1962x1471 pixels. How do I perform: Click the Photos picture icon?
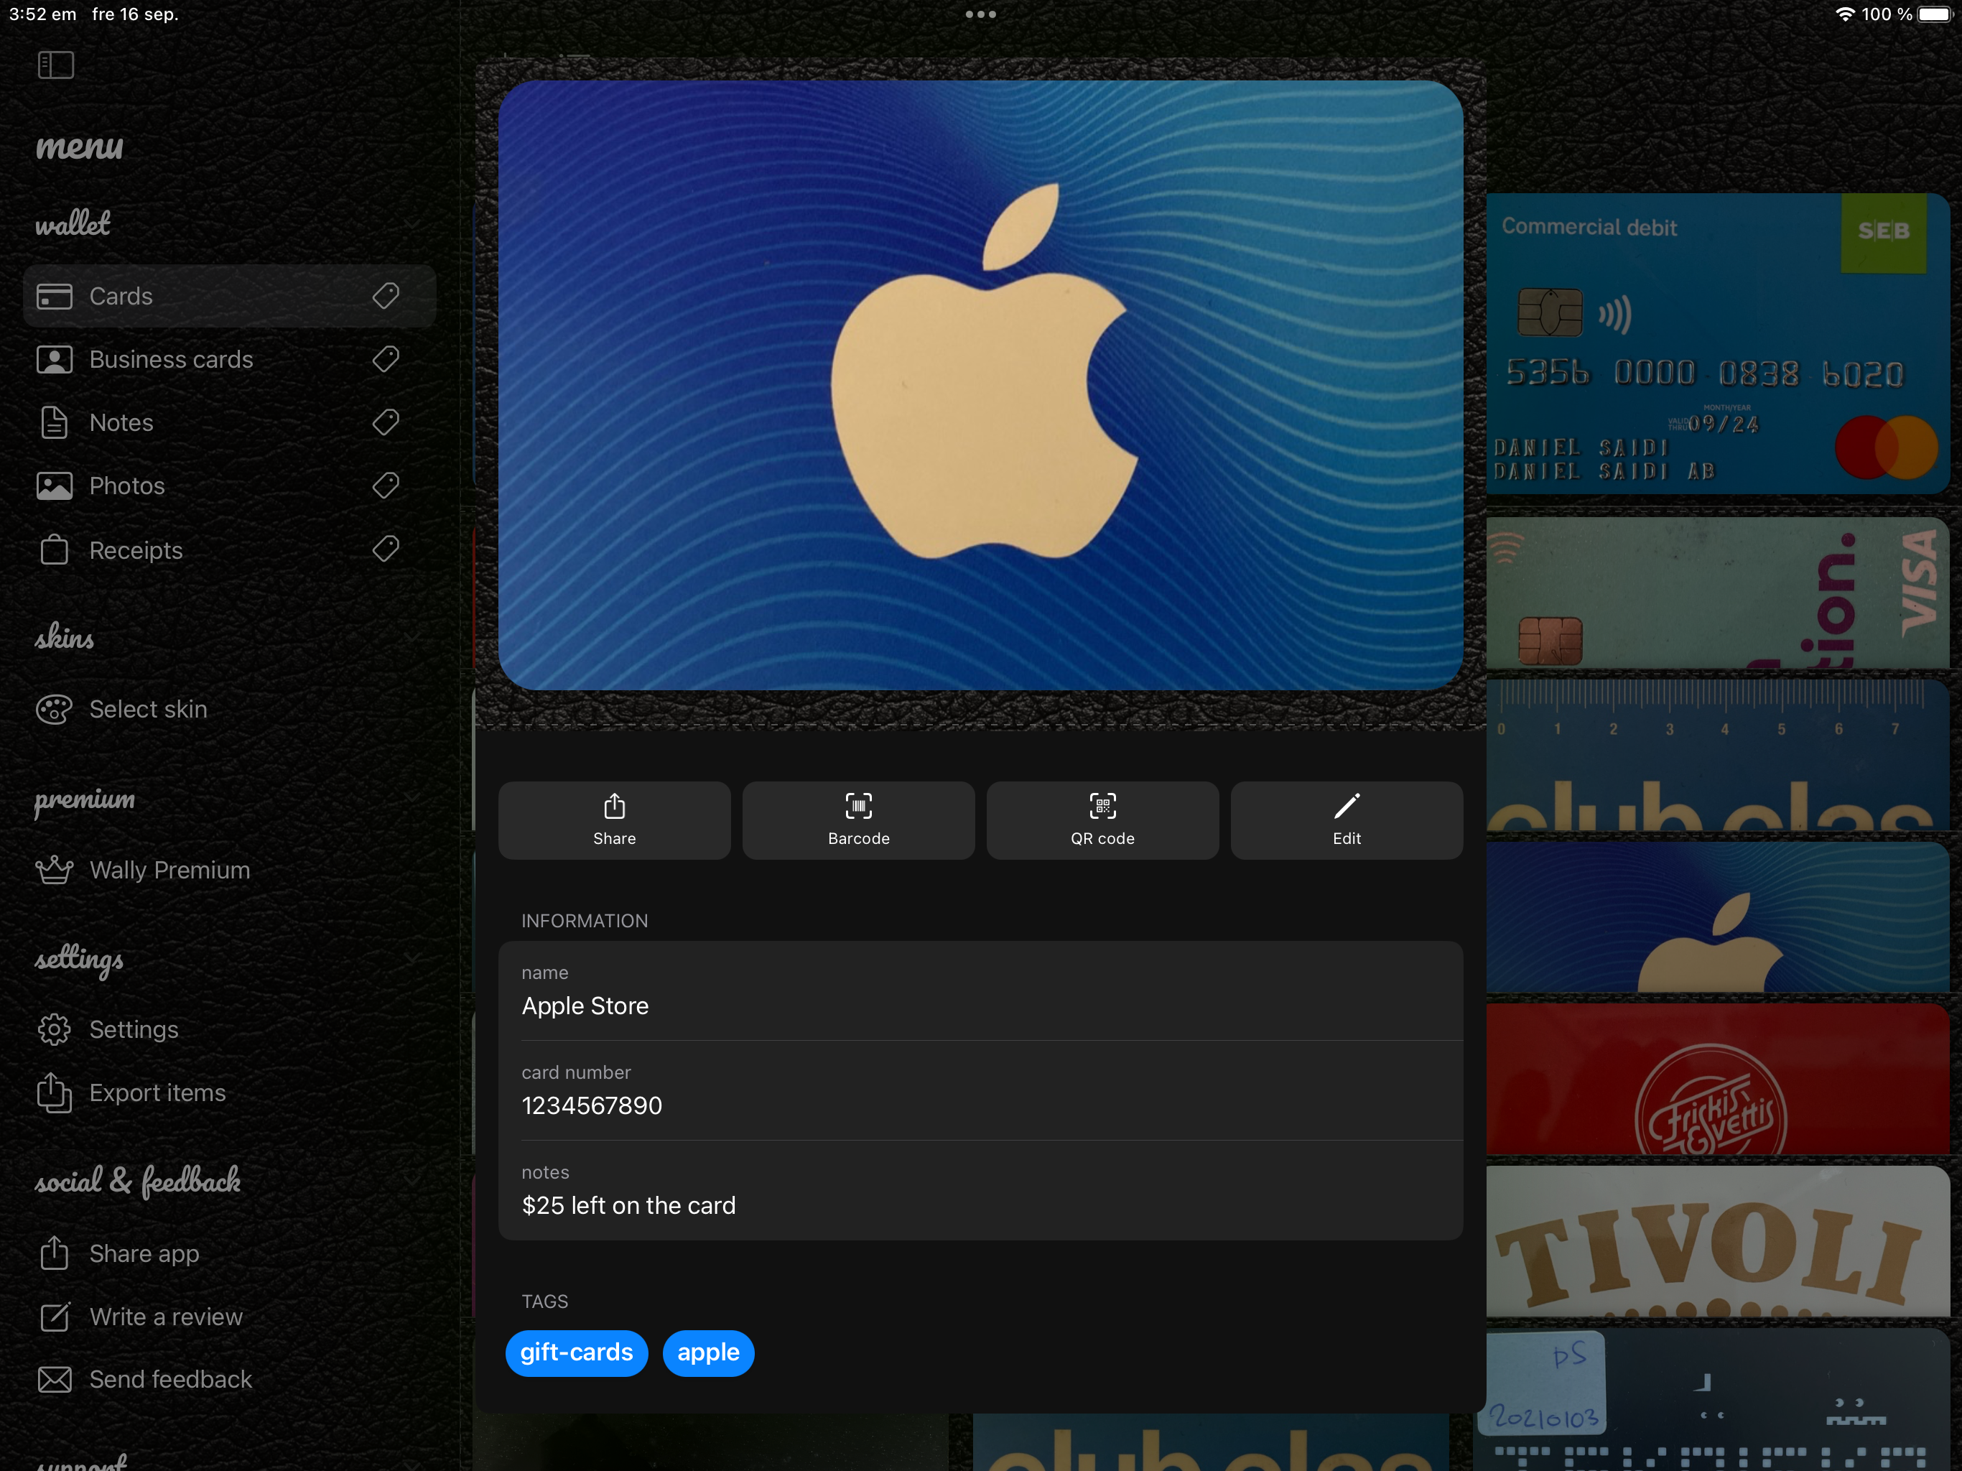point(54,486)
